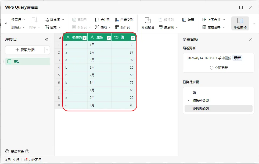This screenshot has height=164, width=259.
Task: Select the 逆透视的列 step
Action: pos(218,109)
